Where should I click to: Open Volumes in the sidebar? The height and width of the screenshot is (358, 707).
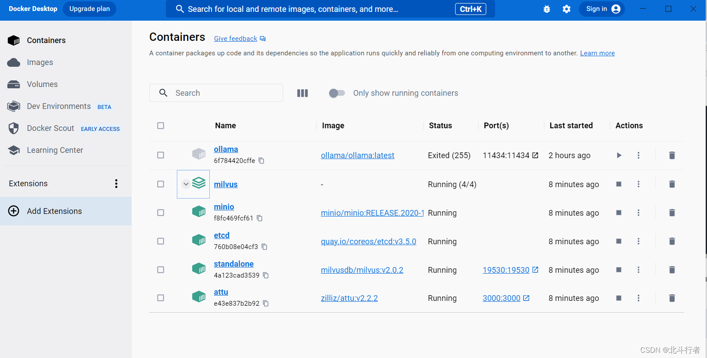click(x=66, y=84)
